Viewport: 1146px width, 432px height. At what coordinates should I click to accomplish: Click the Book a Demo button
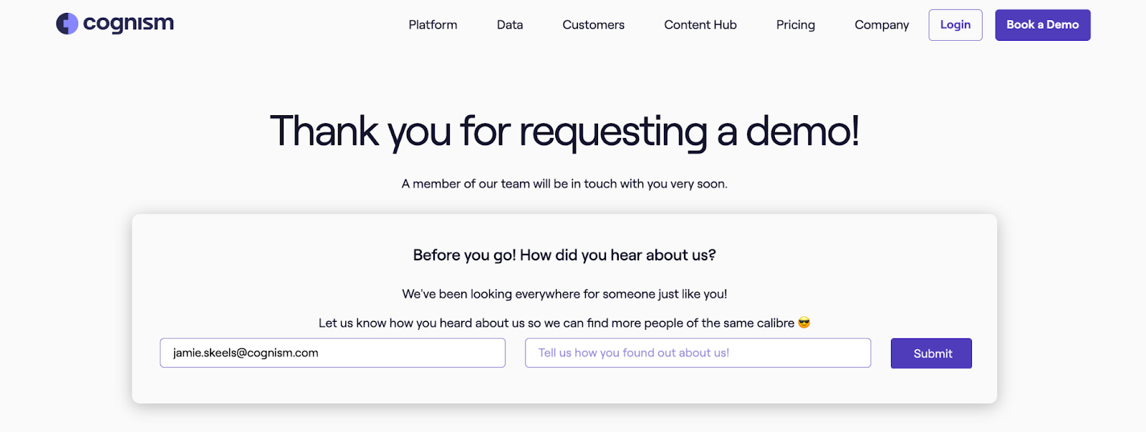click(1043, 25)
